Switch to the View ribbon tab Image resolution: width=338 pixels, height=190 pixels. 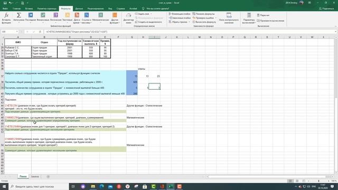[x=110, y=8]
